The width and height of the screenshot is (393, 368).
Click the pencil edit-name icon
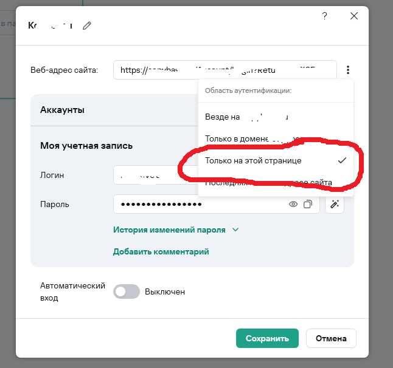click(87, 26)
